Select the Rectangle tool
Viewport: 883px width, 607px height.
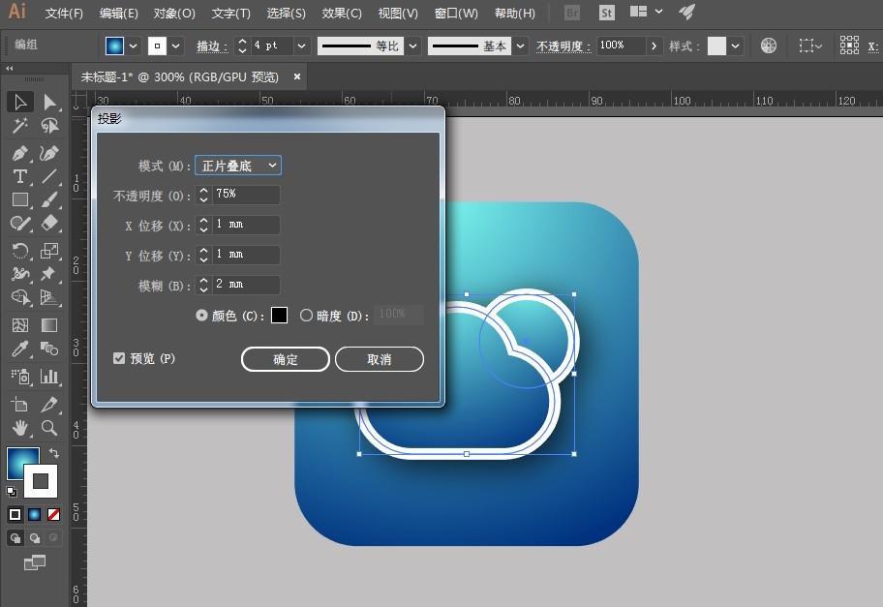pos(20,199)
